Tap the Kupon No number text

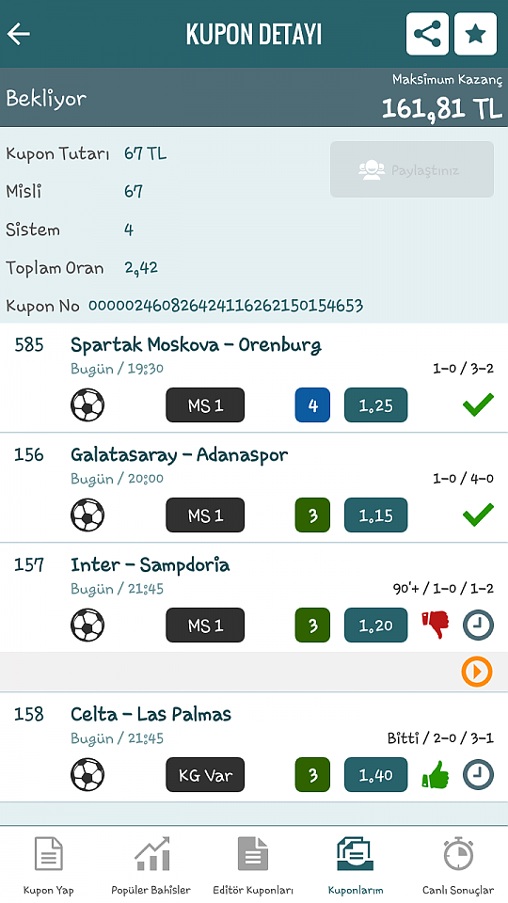tap(226, 305)
